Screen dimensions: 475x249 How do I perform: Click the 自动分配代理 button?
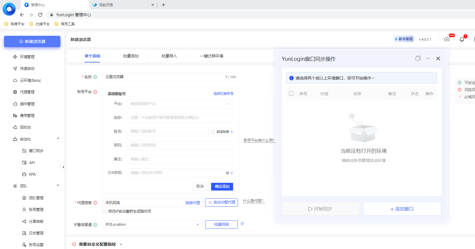point(221,202)
